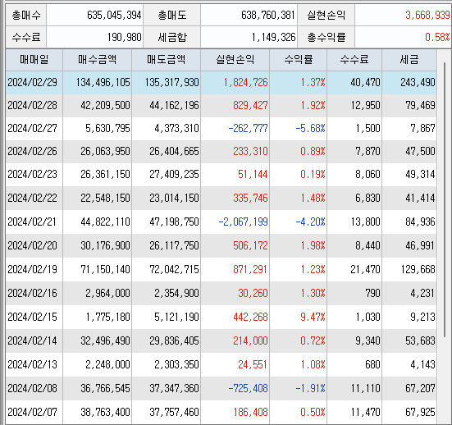This screenshot has width=452, height=425.
Task: Sort by the 실현손익 column header
Action: click(x=235, y=60)
